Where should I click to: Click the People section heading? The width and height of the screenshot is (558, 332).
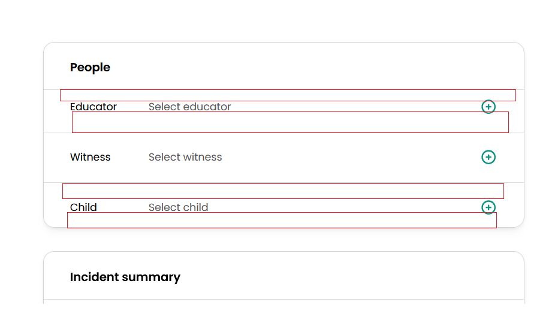(x=90, y=67)
